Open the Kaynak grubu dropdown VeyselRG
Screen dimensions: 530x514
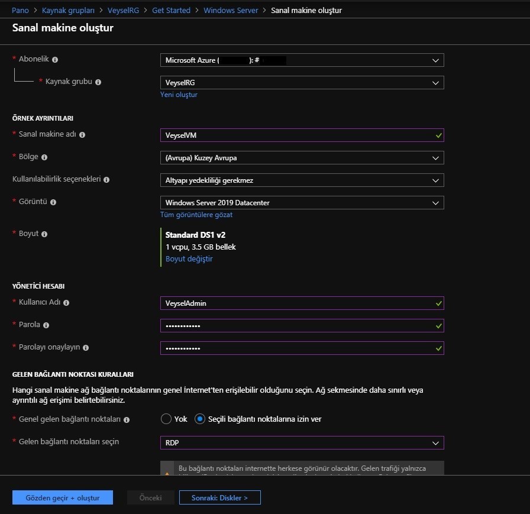click(x=302, y=82)
